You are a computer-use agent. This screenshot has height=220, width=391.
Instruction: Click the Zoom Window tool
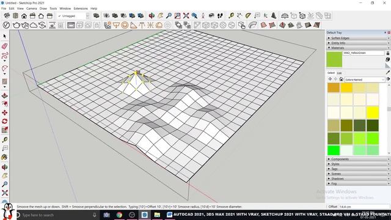point(177,16)
